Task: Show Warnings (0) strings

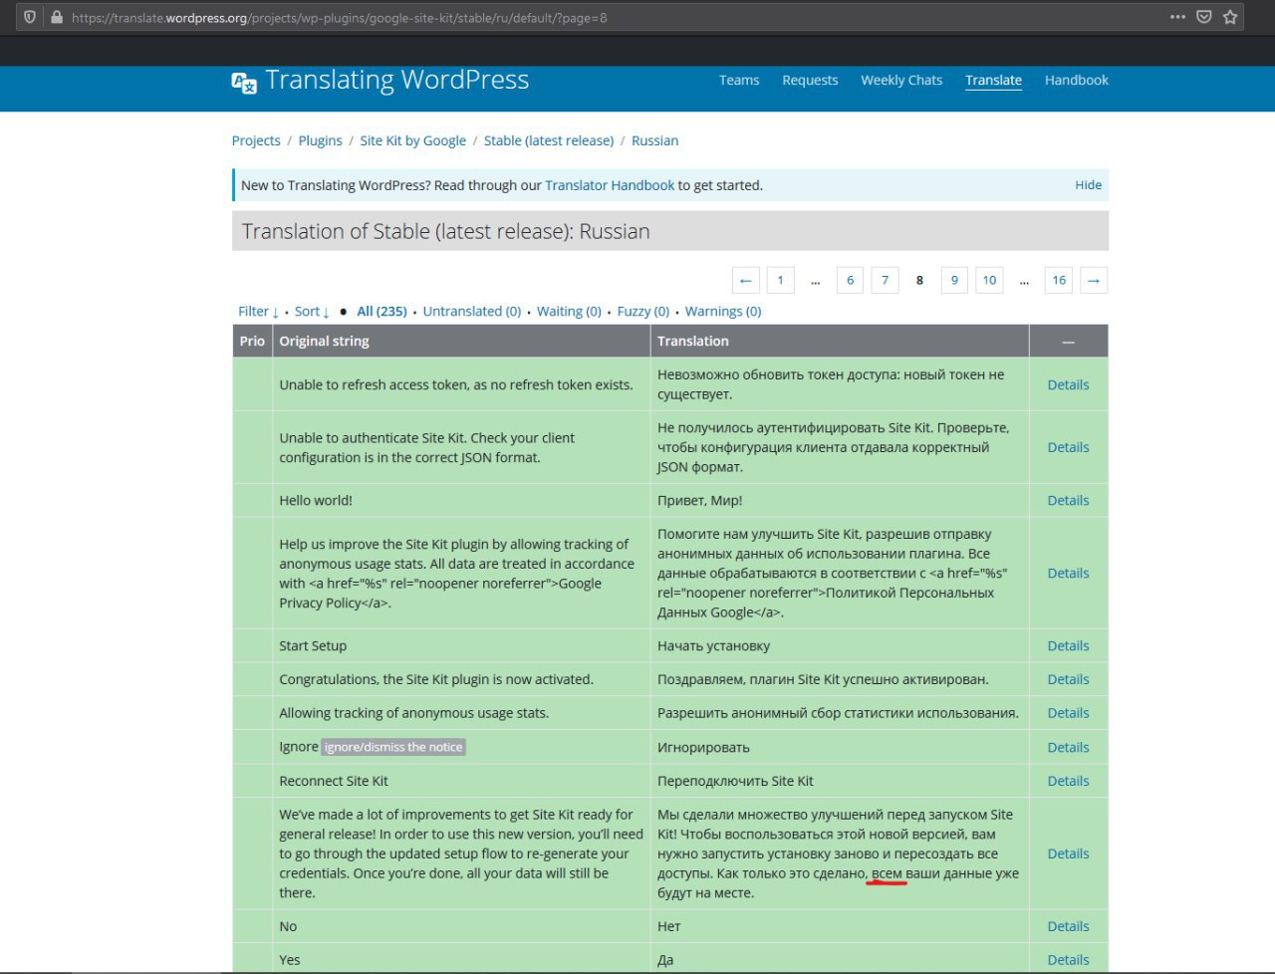Action: pos(723,311)
